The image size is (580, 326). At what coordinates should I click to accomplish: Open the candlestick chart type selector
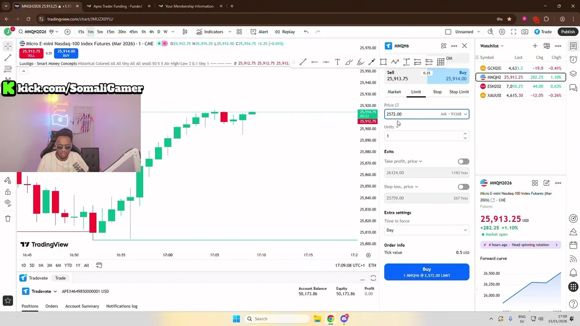coord(185,32)
